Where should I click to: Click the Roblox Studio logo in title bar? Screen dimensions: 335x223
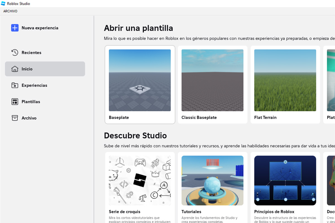point(3,4)
